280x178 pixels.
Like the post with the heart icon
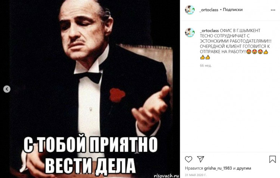tap(188, 159)
